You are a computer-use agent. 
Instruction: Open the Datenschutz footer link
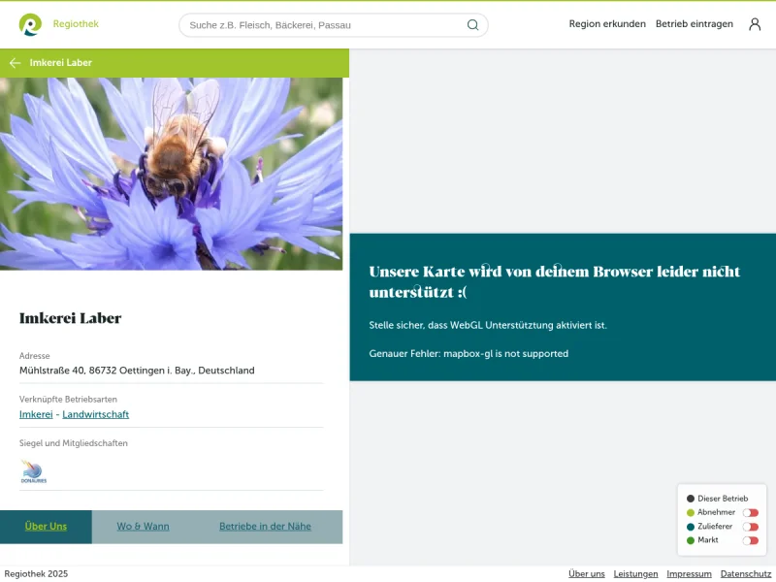coord(746,574)
